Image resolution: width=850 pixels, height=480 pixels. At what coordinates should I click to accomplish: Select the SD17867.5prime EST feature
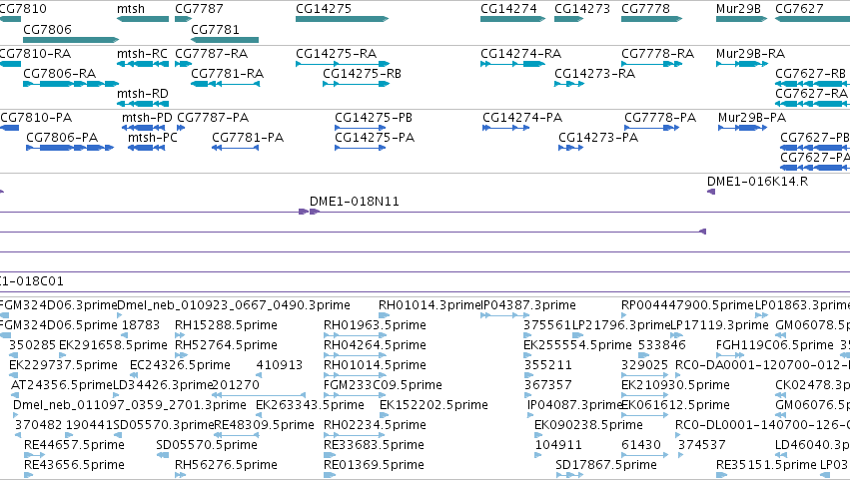tap(569, 475)
